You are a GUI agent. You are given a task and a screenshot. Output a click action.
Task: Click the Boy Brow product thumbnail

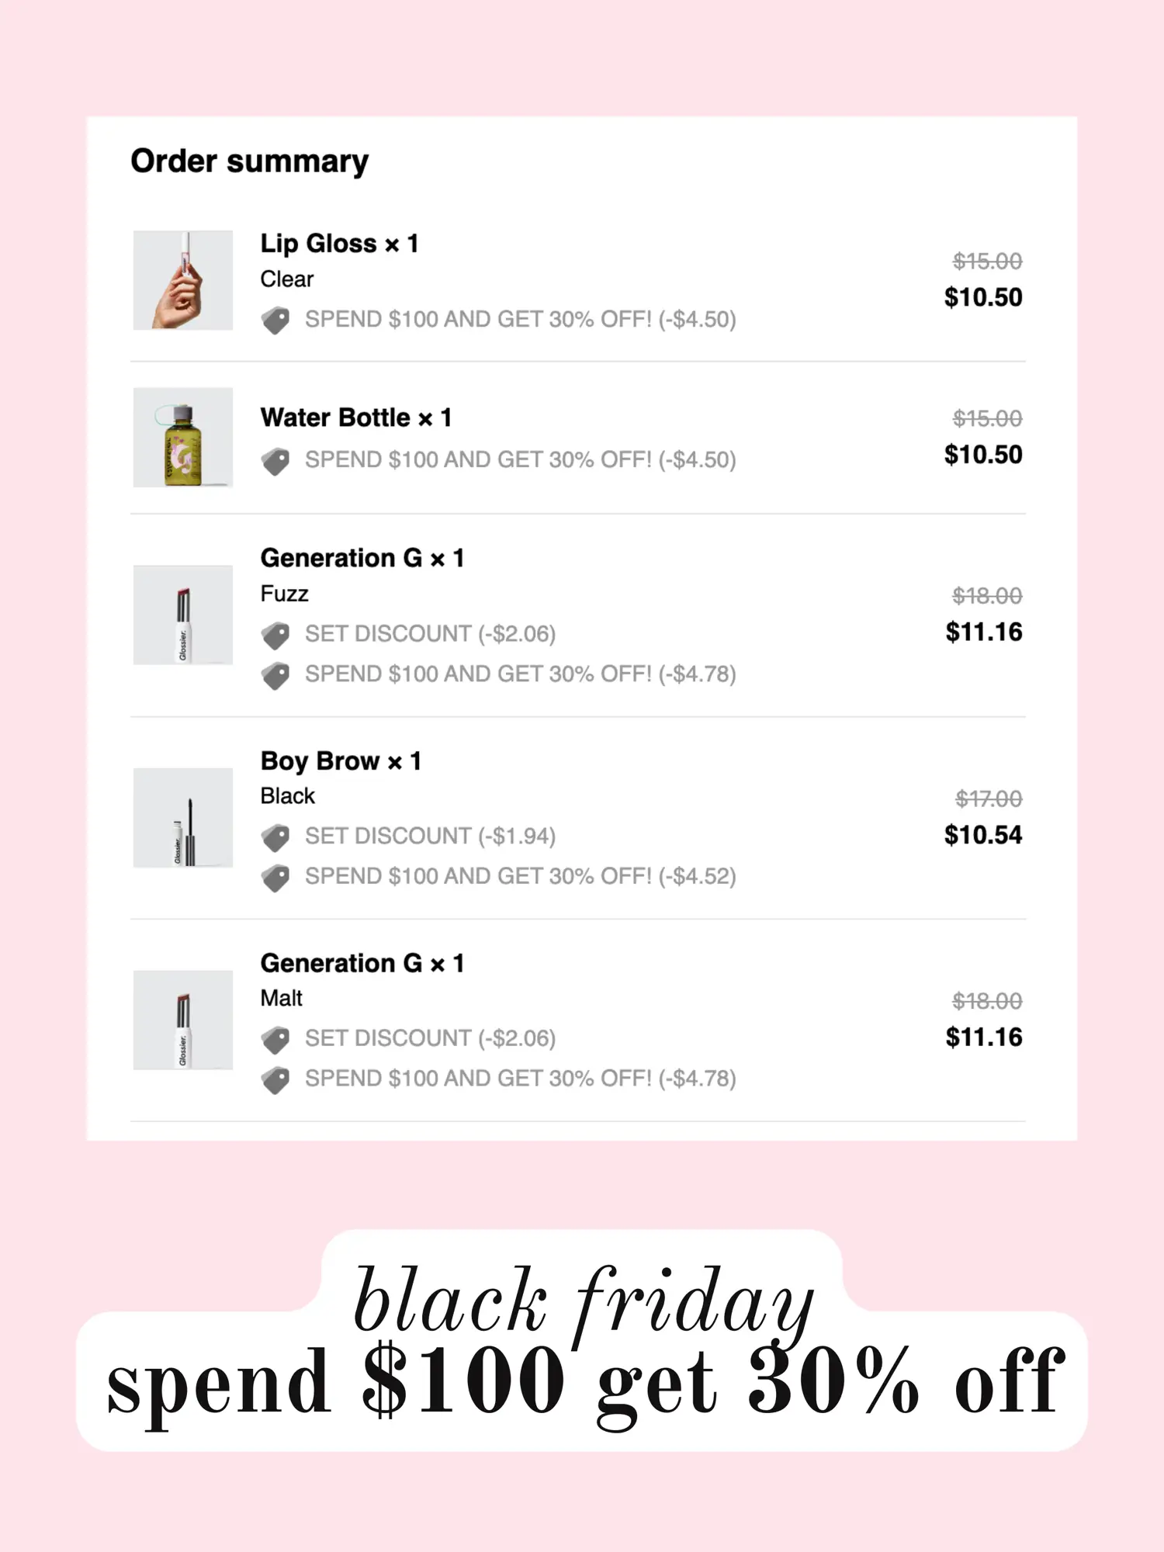pos(183,818)
